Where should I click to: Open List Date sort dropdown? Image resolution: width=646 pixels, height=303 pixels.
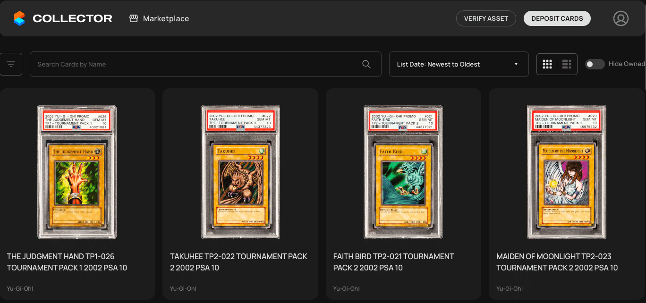pos(459,64)
